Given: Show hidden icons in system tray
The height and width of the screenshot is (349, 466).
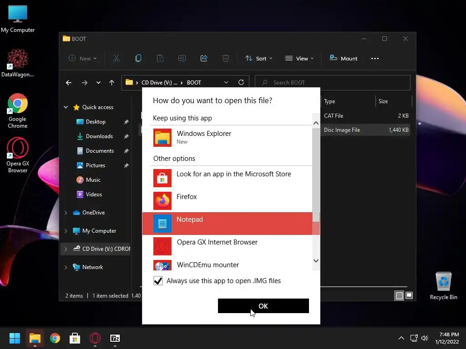Looking at the screenshot, I should point(401,338).
